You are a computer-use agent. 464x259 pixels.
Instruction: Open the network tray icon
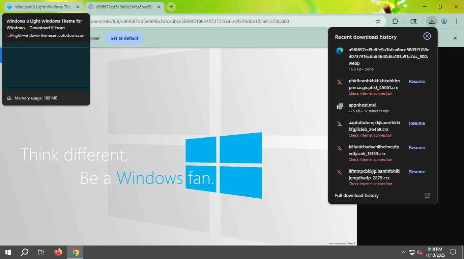pos(412,252)
